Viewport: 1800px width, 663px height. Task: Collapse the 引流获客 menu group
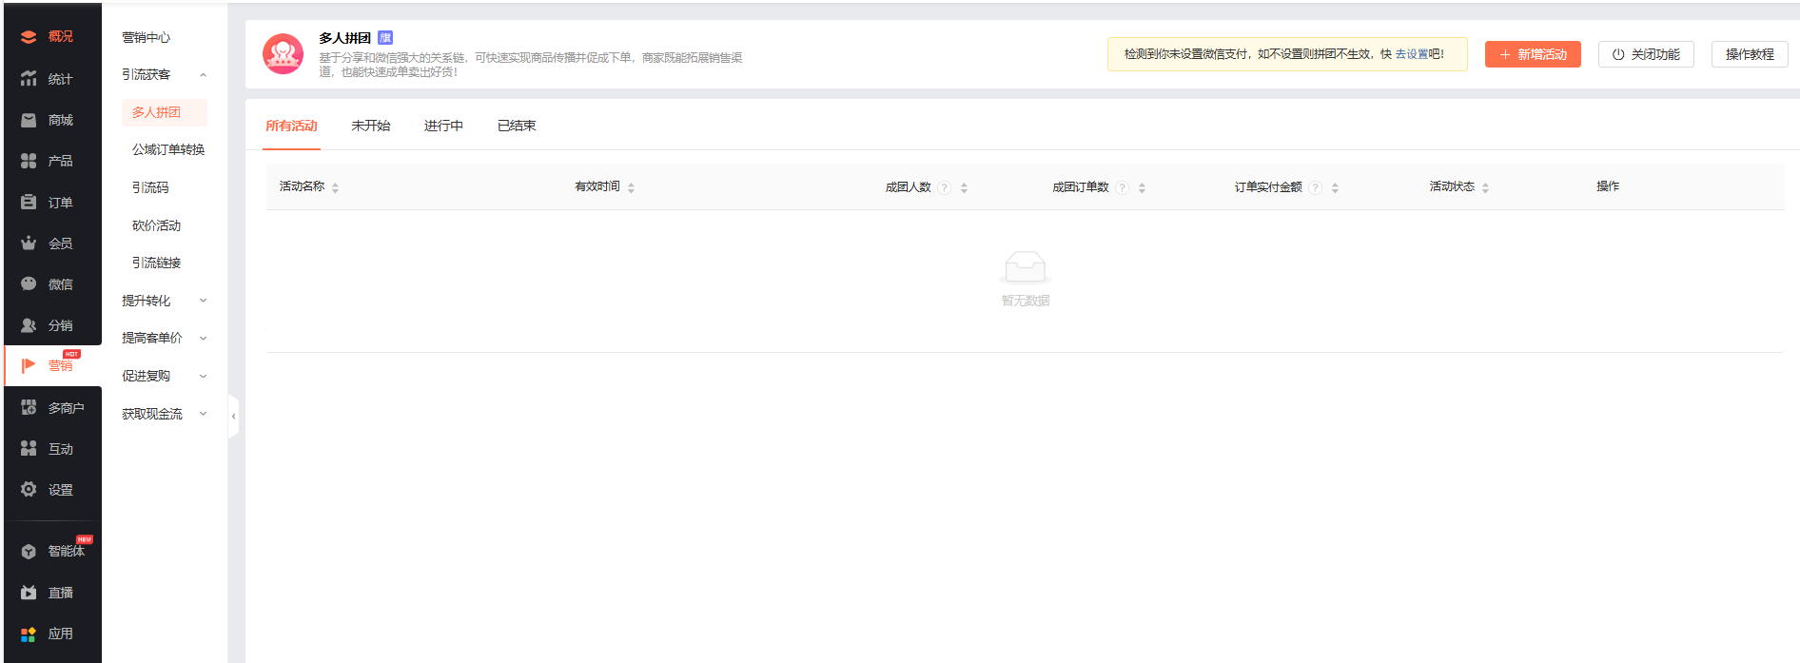pyautogui.click(x=203, y=75)
